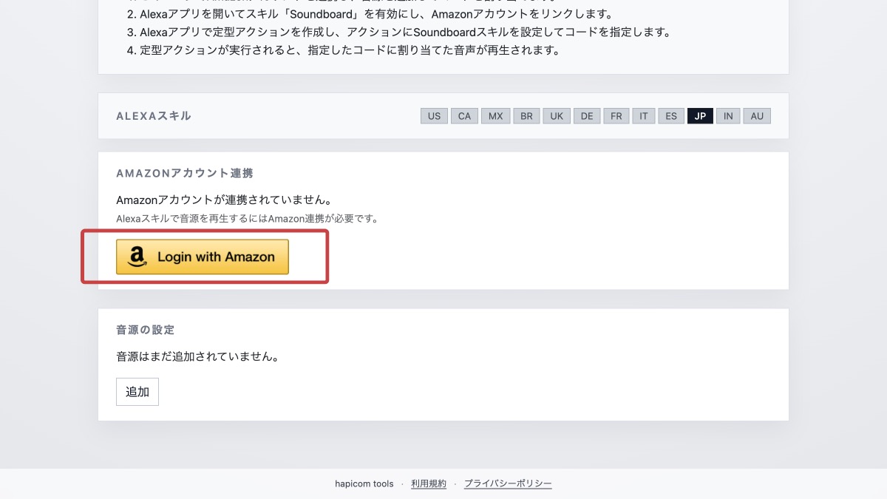Select the UK Alexa skill region
The image size is (887, 499).
pyautogui.click(x=557, y=116)
